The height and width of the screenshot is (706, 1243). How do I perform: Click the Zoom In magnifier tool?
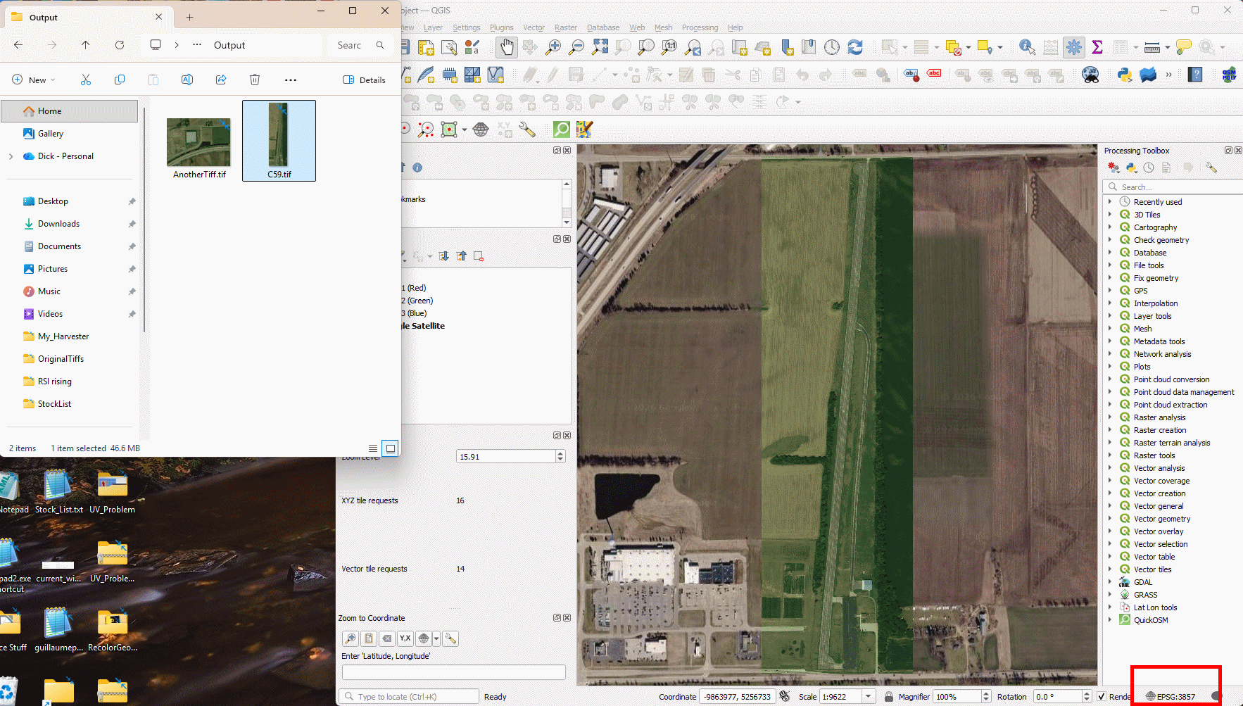coord(554,47)
